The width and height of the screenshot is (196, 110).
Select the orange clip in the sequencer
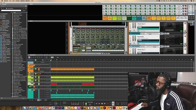(x=73, y=69)
